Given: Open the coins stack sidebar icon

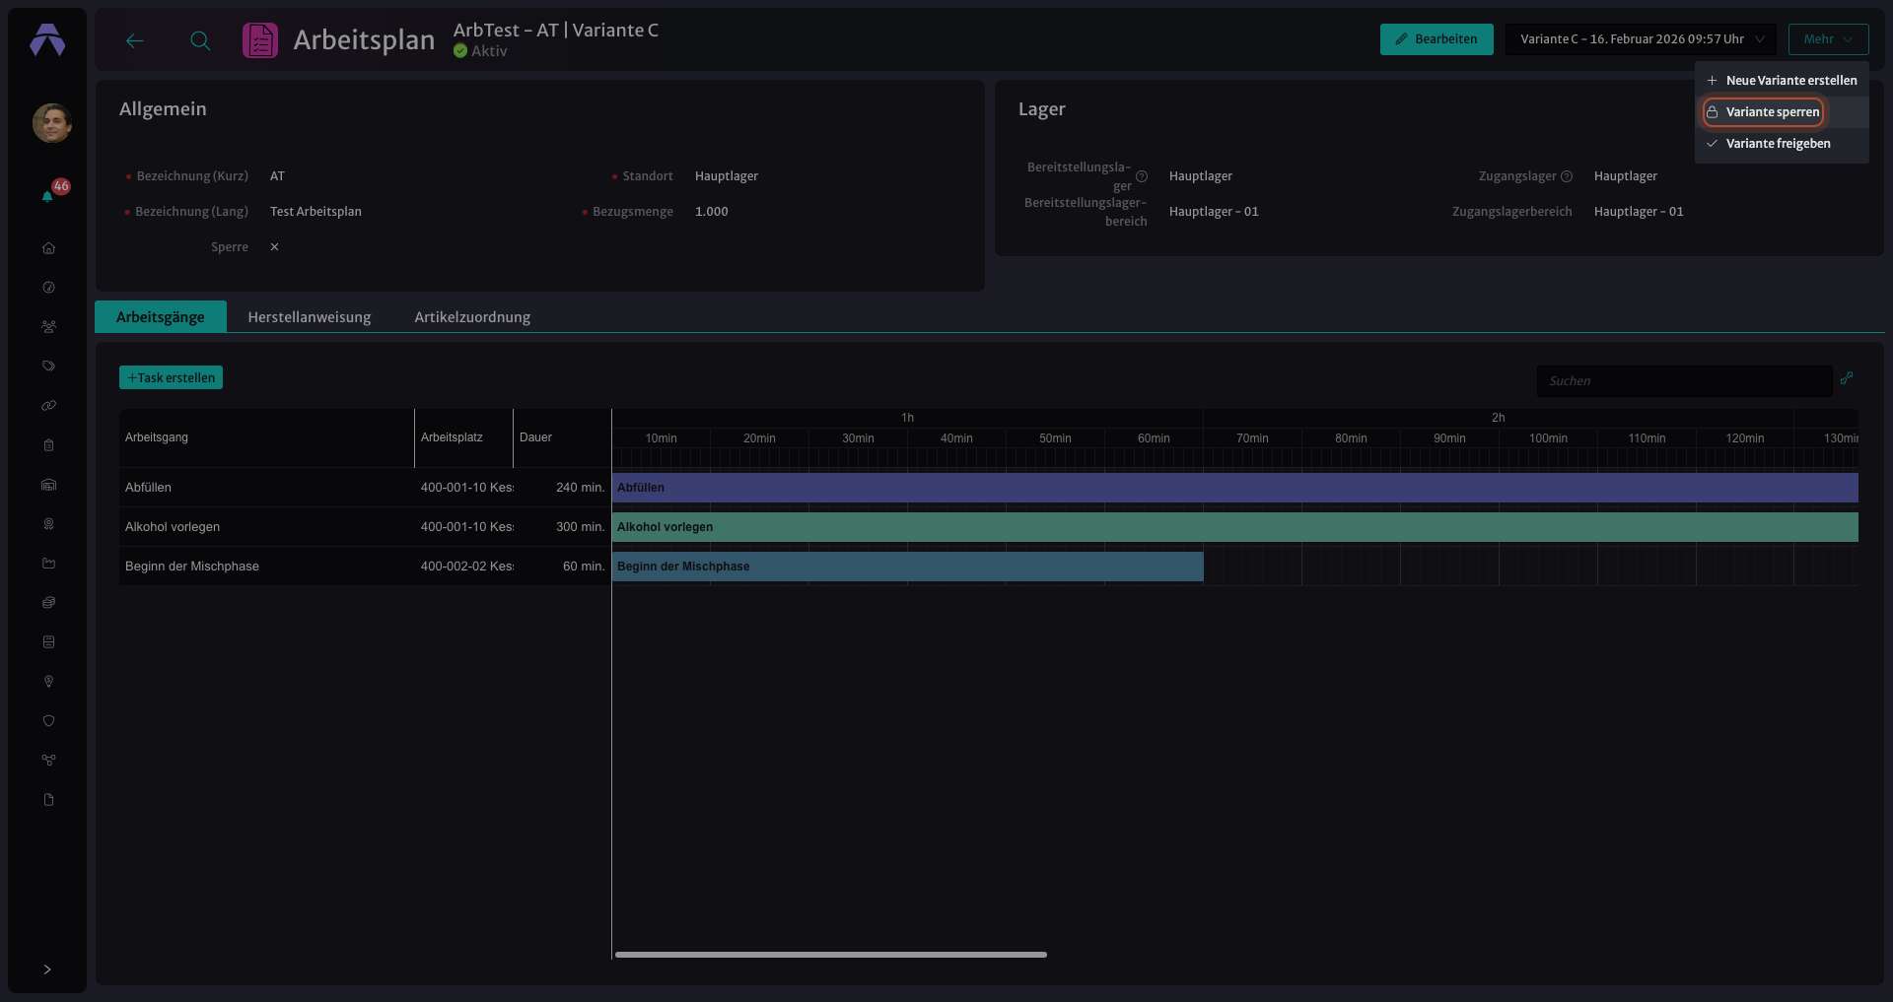Looking at the screenshot, I should pyautogui.click(x=48, y=603).
